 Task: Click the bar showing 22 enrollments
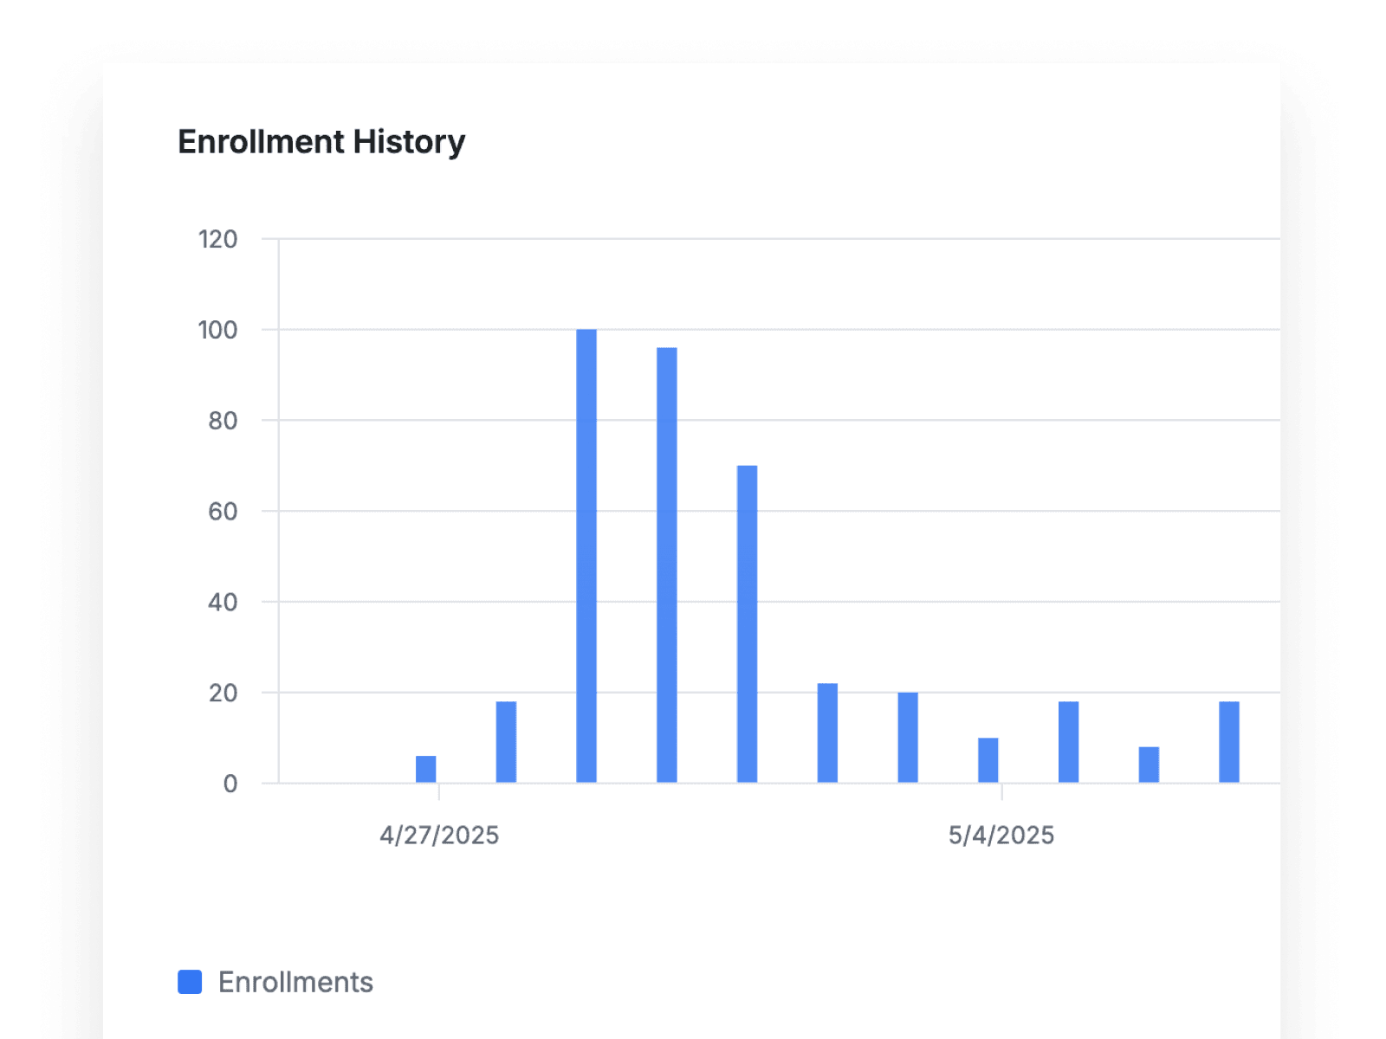point(826,732)
